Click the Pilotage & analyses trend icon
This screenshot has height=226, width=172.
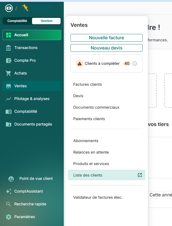(x=8, y=99)
